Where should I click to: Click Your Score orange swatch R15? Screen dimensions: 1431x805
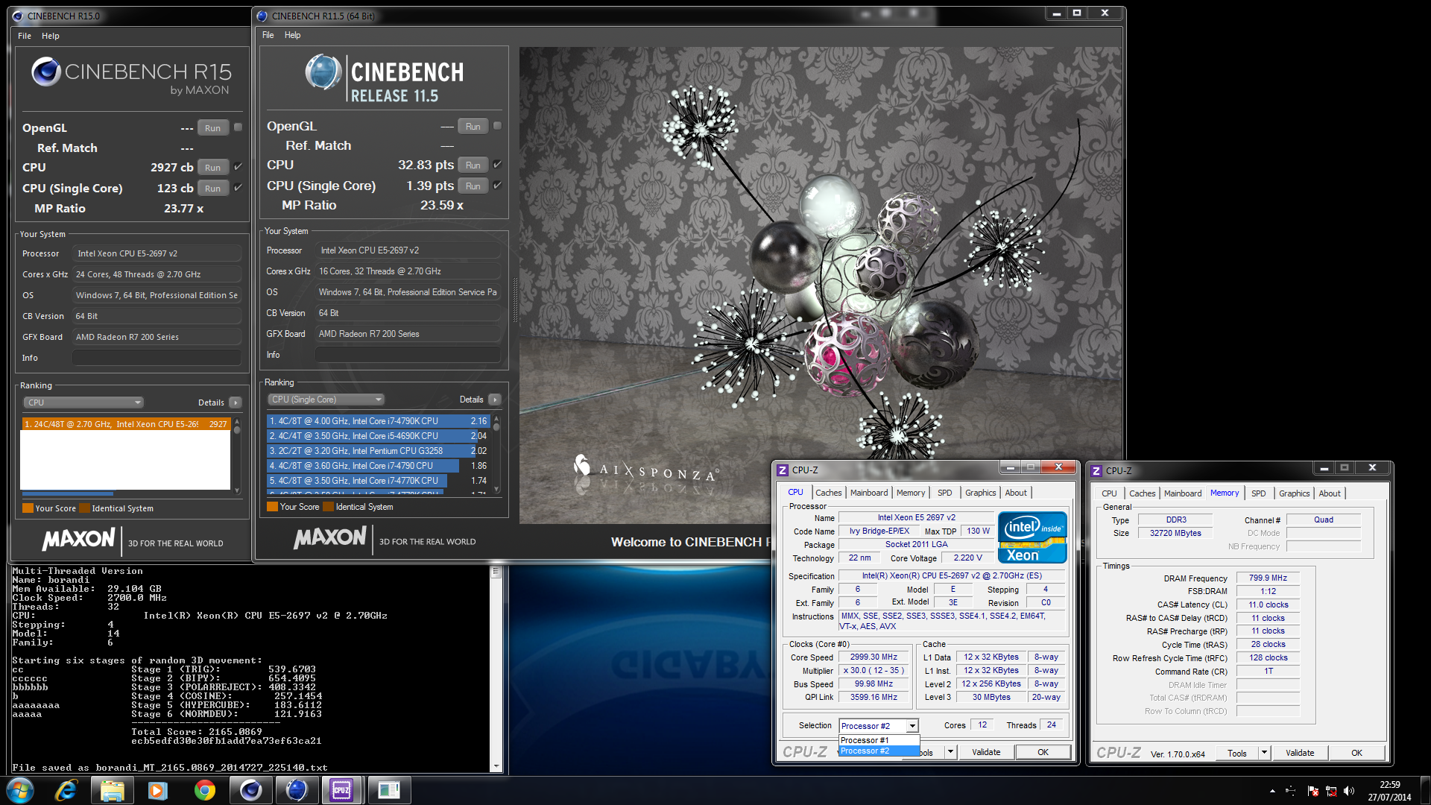tap(28, 508)
